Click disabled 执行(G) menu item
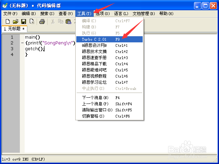 (109, 33)
